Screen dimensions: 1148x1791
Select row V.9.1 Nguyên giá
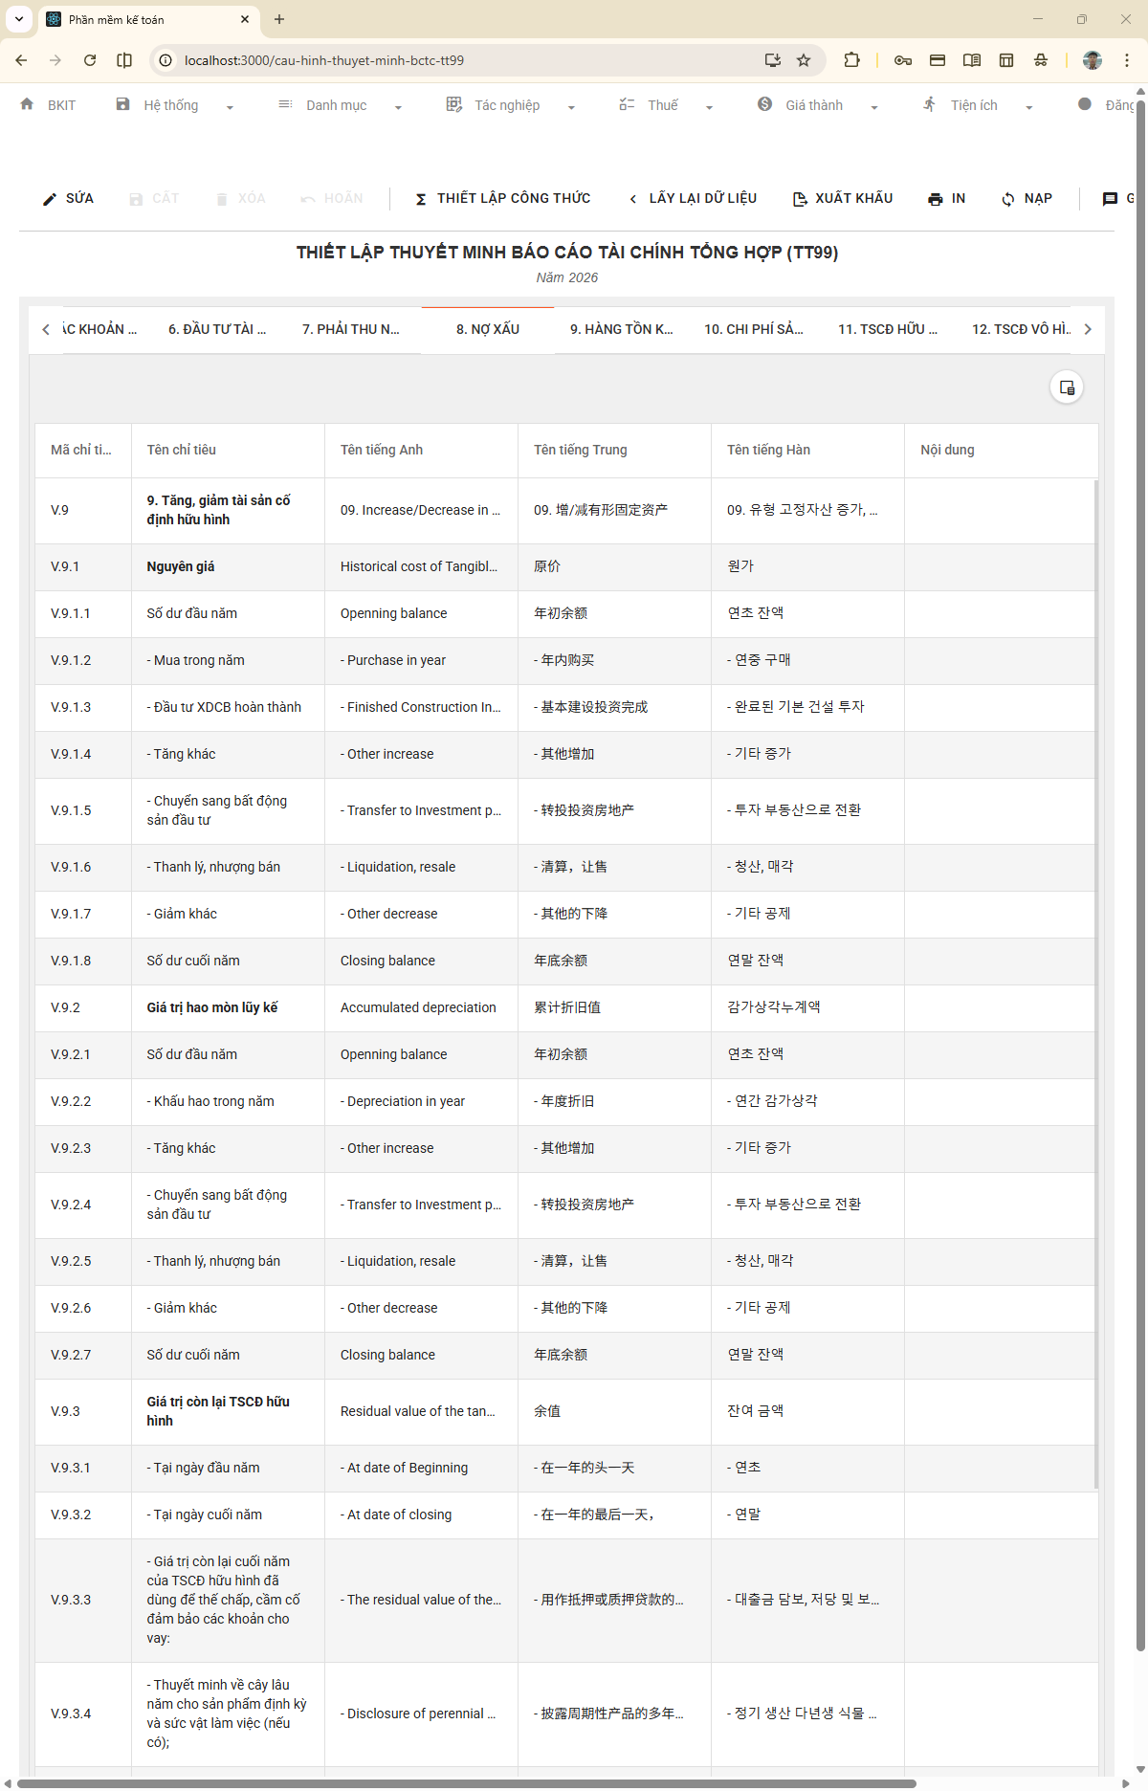[566, 566]
